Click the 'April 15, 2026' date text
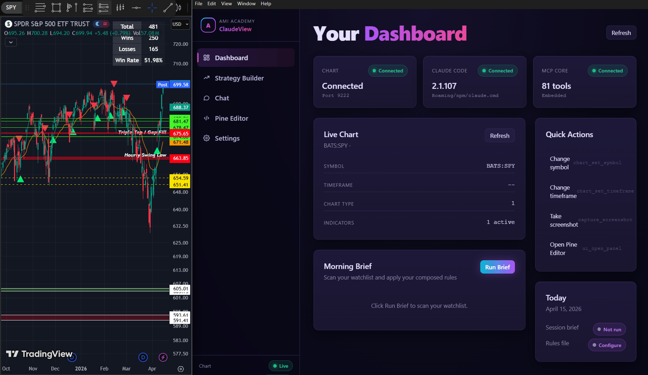The image size is (648, 375). (563, 309)
